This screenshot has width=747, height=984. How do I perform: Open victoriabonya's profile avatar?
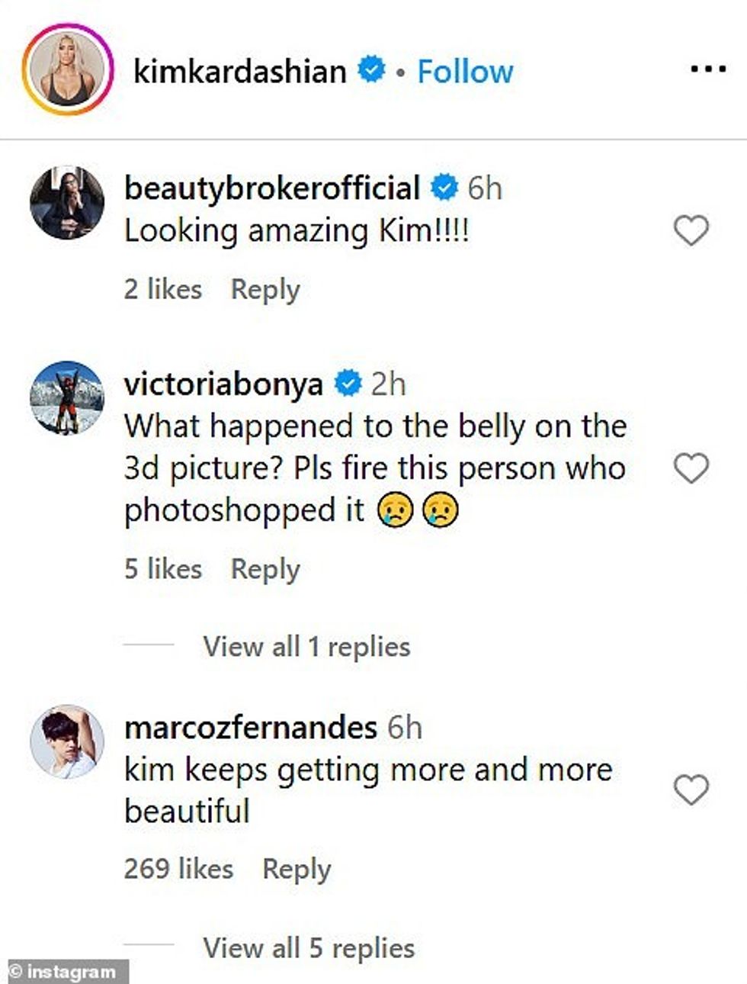click(67, 397)
